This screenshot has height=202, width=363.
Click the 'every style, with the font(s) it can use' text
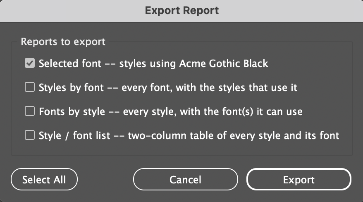click(x=213, y=112)
